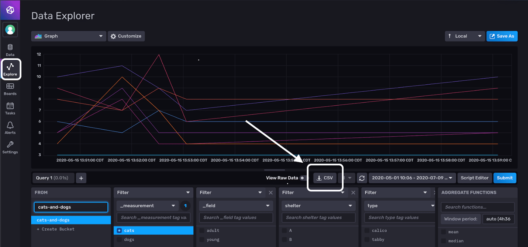Click the Save As button
This screenshot has height=247, width=528.
pyautogui.click(x=502, y=36)
